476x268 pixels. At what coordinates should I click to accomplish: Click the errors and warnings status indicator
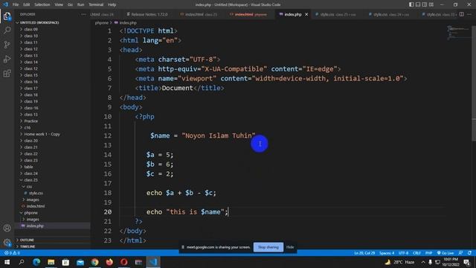(12, 253)
